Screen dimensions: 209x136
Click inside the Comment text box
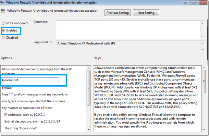pyautogui.click(x=128, y=29)
